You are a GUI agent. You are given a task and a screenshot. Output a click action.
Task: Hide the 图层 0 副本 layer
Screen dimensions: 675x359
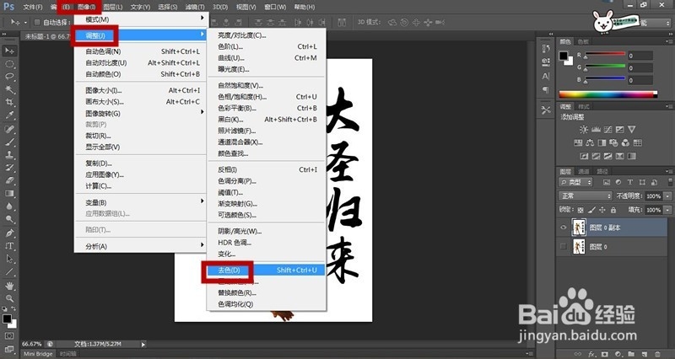pyautogui.click(x=563, y=228)
